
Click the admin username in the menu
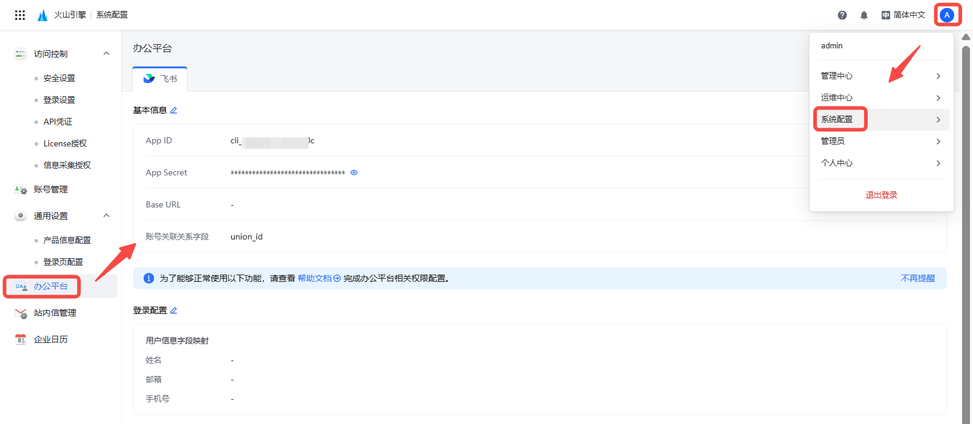click(x=832, y=45)
